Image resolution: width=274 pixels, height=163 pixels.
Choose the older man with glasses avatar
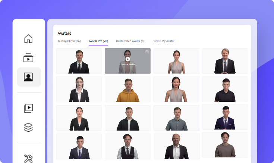(224, 61)
